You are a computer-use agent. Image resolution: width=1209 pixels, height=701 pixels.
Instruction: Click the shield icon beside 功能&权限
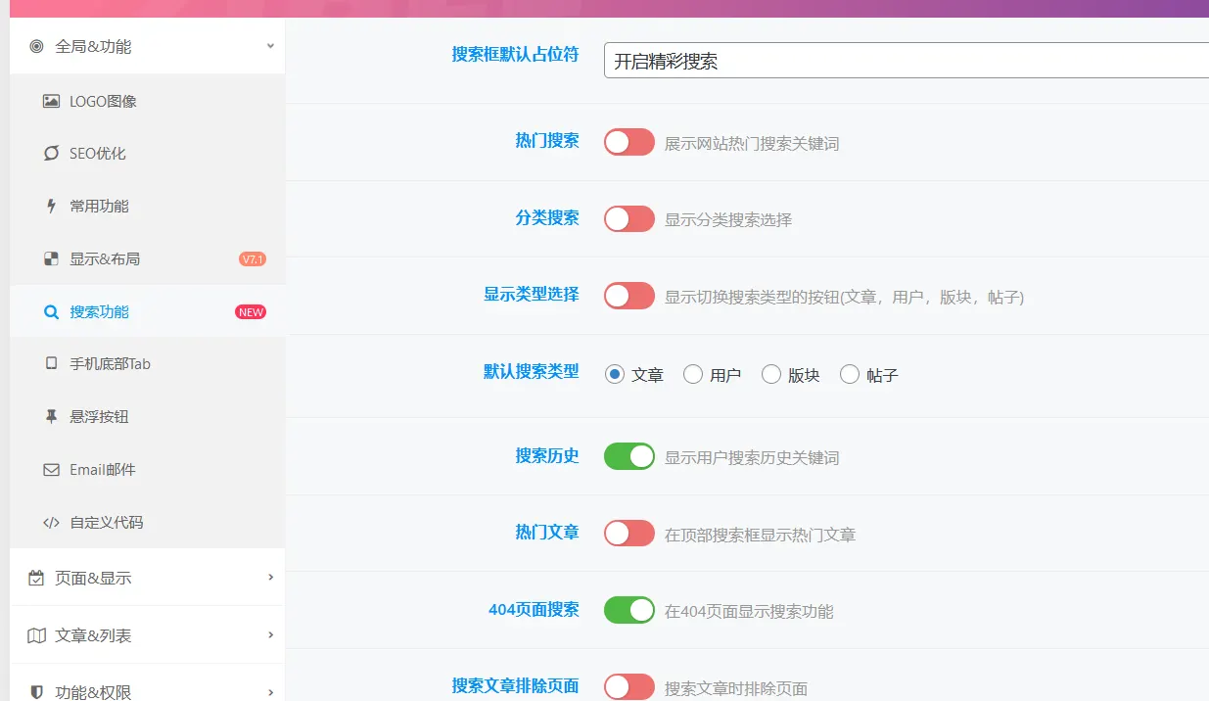click(x=36, y=691)
